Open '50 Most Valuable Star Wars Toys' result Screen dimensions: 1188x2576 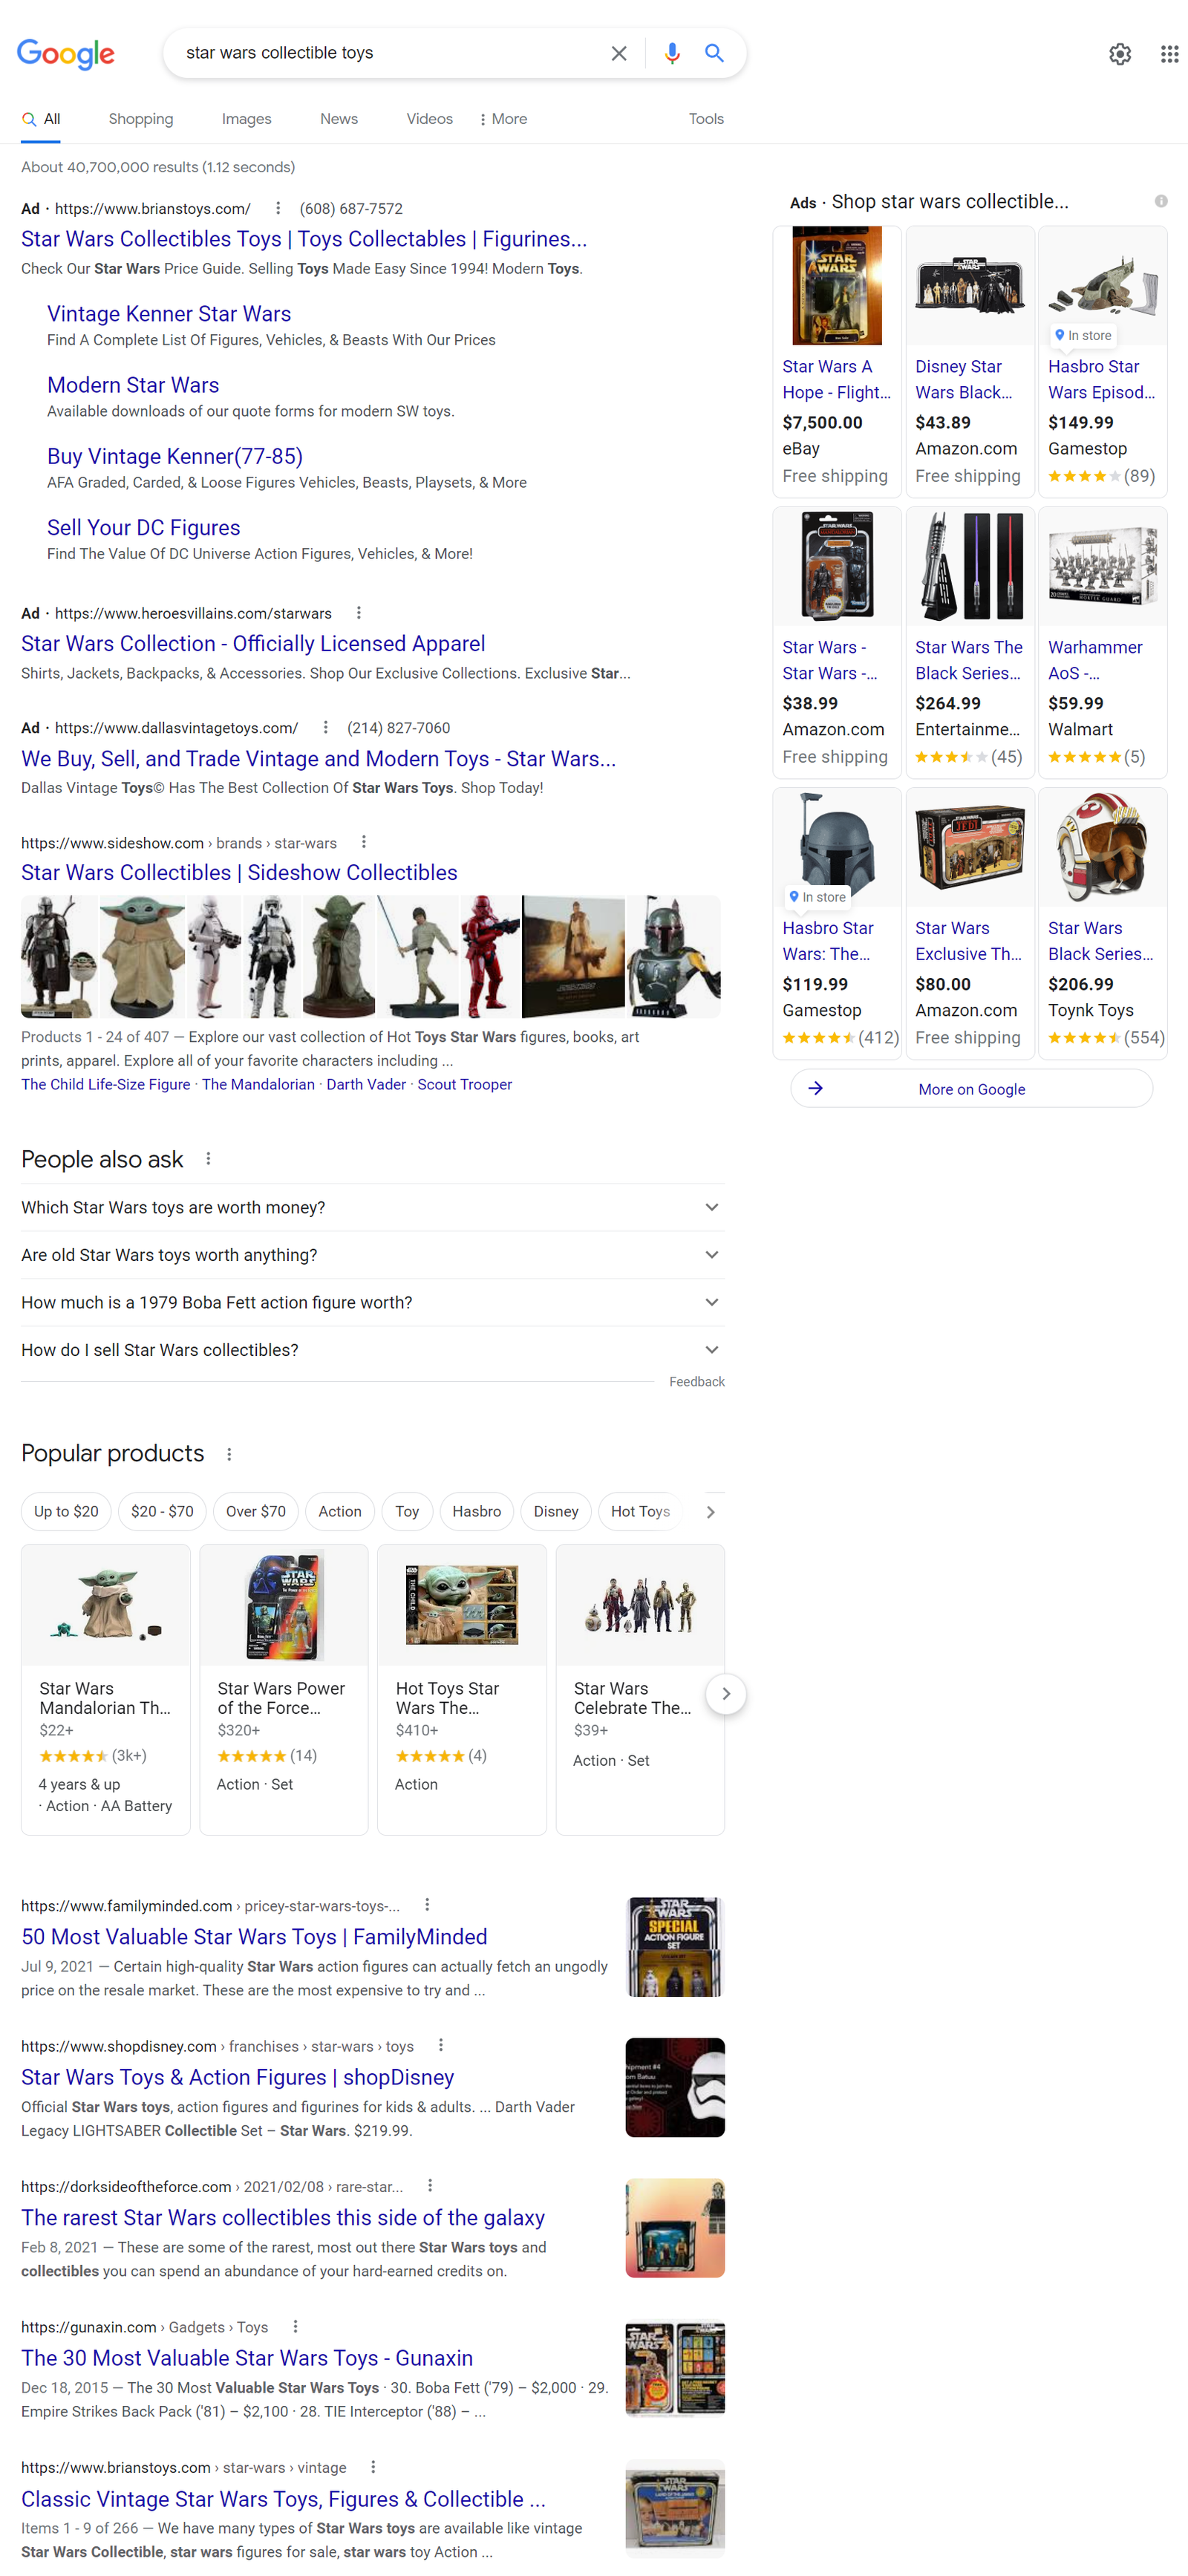pos(254,1936)
